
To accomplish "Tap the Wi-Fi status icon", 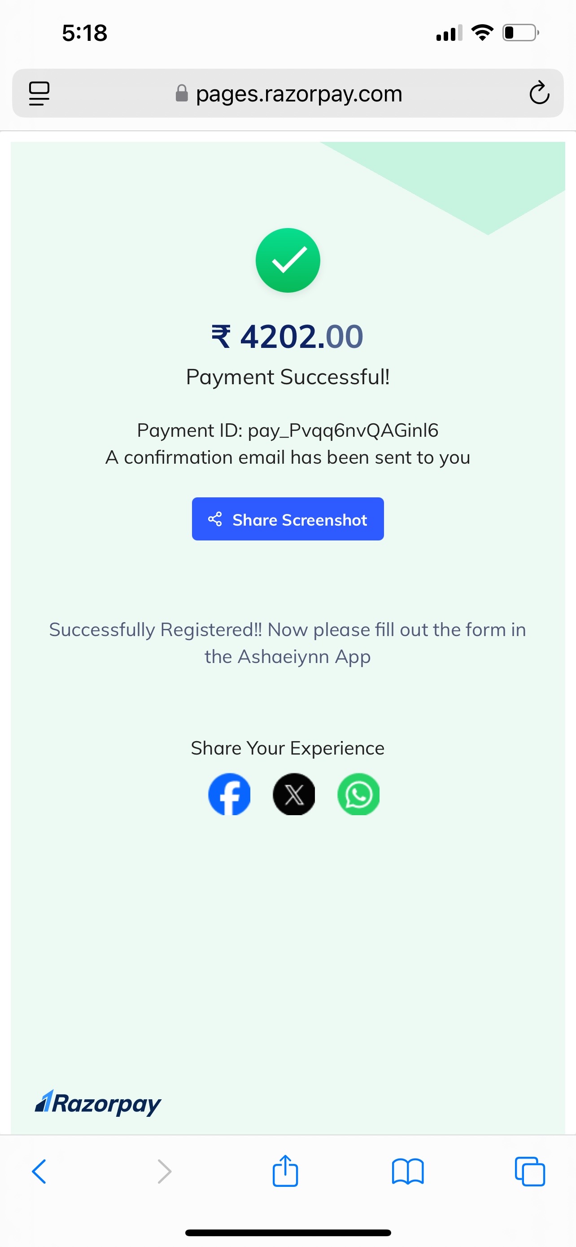I will tap(482, 33).
